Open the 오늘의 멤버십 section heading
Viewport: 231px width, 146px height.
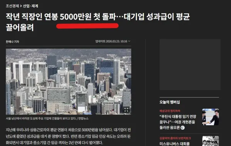pyautogui.click(x=169, y=102)
